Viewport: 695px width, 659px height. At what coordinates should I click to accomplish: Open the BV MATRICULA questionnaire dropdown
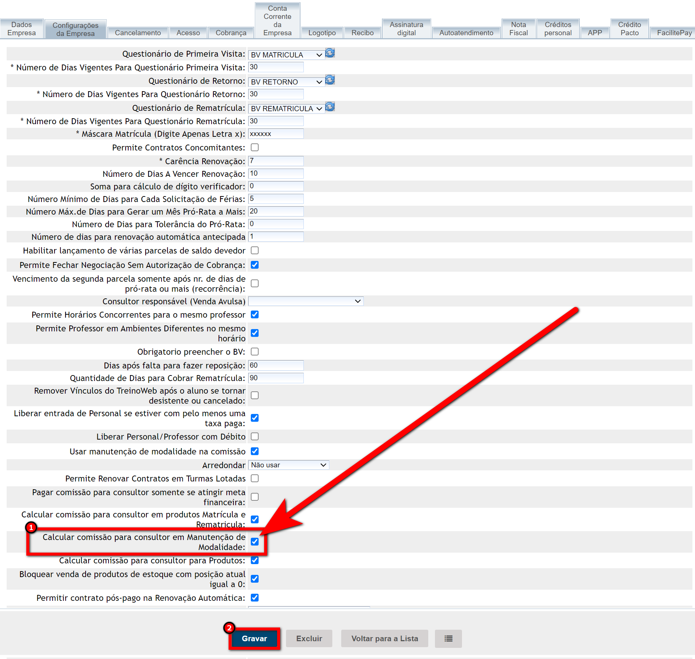pyautogui.click(x=286, y=55)
